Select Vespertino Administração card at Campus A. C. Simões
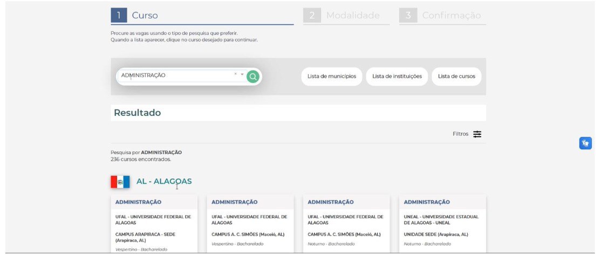 point(250,224)
